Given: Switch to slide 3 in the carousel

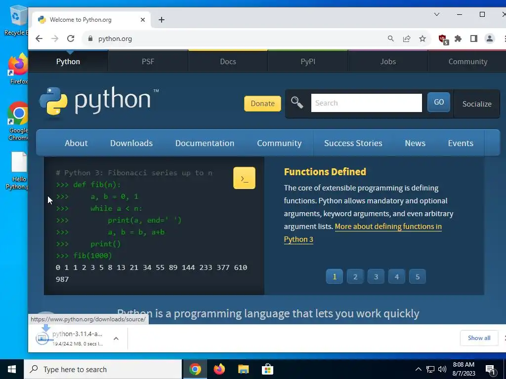Looking at the screenshot, I should click(376, 276).
